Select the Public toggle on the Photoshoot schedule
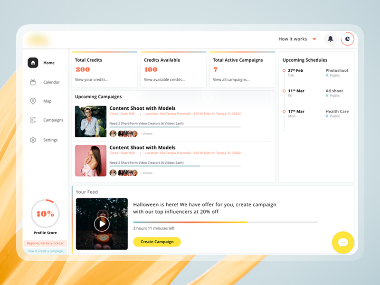The height and width of the screenshot is (285, 380). pos(334,75)
